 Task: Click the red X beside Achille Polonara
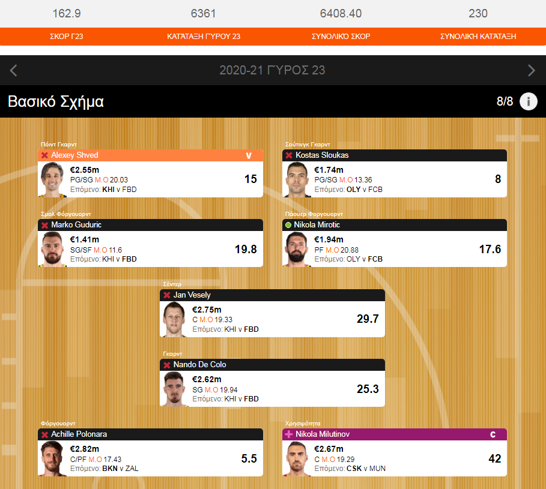(x=44, y=434)
